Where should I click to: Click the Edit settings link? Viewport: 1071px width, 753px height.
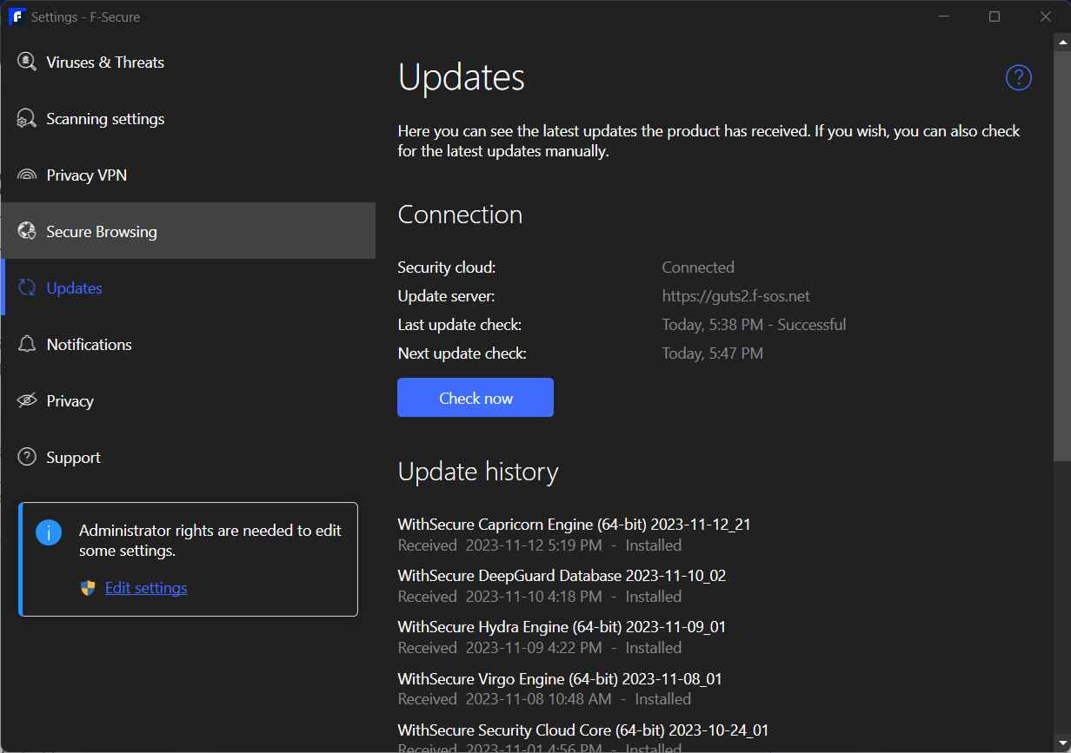(x=146, y=588)
